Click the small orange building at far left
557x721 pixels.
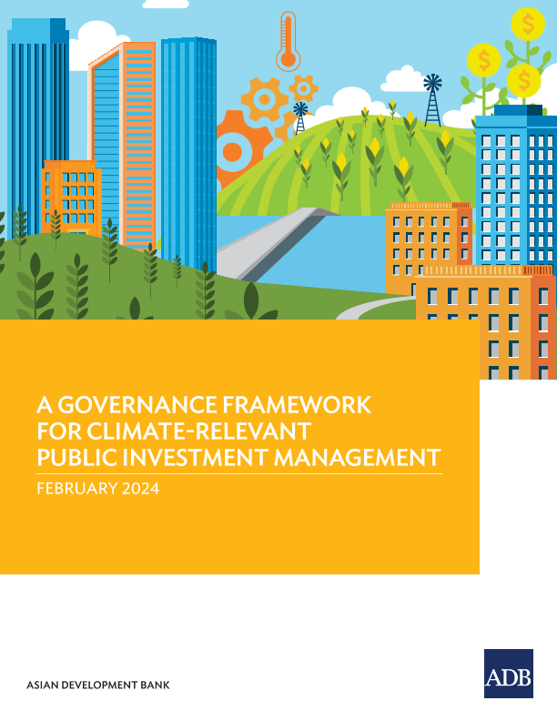click(x=70, y=196)
